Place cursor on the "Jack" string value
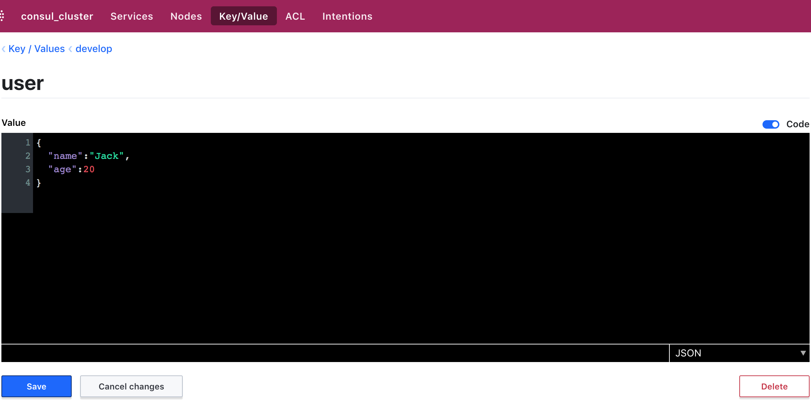The image size is (811, 400). tap(107, 156)
